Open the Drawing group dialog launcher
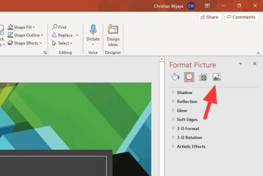 (45, 53)
